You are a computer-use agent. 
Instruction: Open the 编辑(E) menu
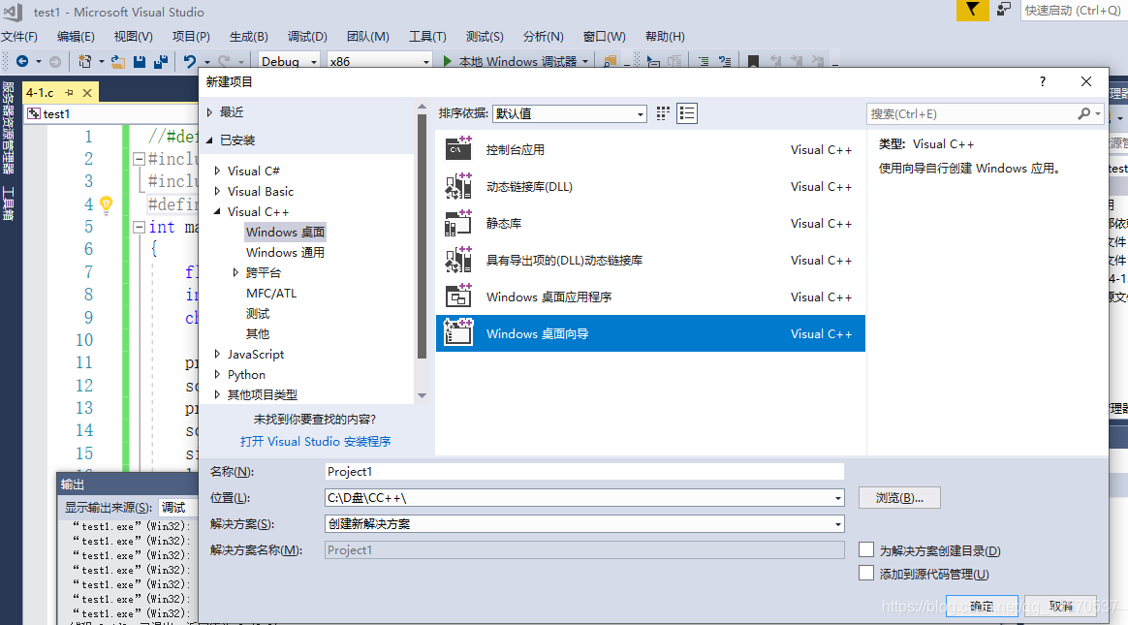point(76,37)
